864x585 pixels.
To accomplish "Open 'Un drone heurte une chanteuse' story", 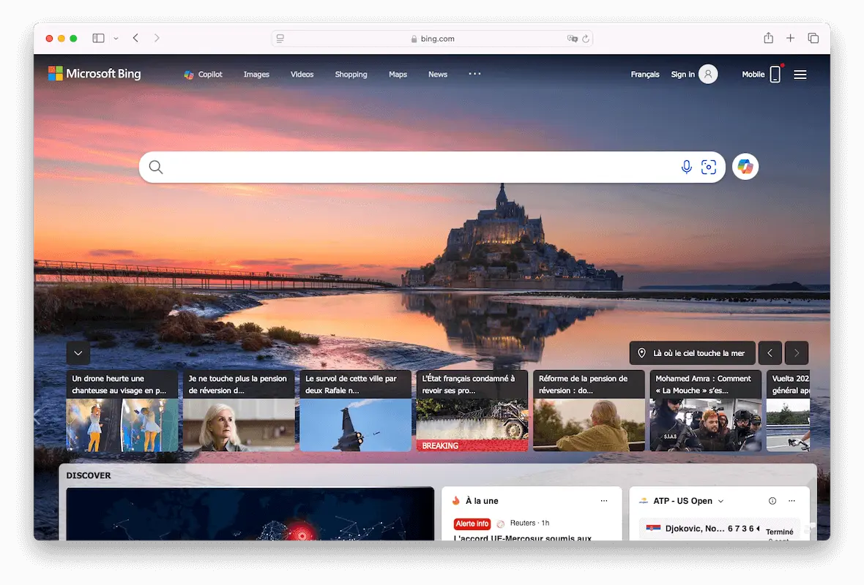I will (x=122, y=410).
